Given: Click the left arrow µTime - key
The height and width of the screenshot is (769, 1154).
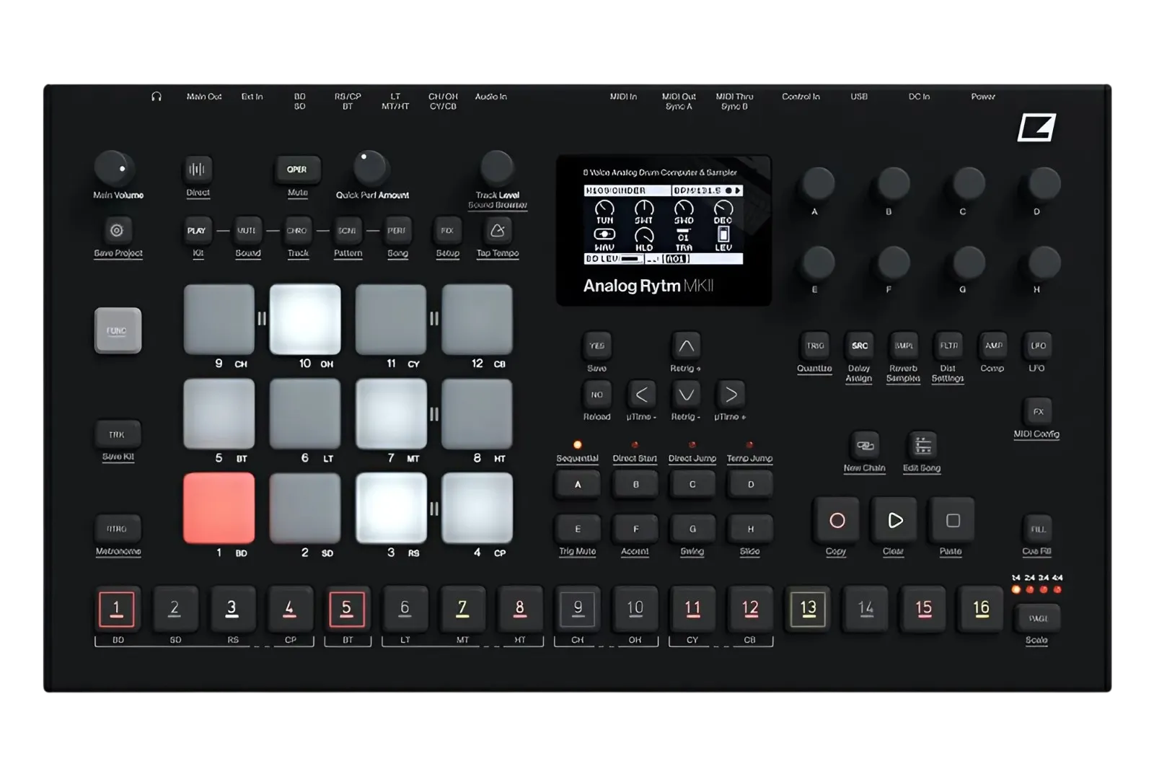Looking at the screenshot, I should coord(641,395).
